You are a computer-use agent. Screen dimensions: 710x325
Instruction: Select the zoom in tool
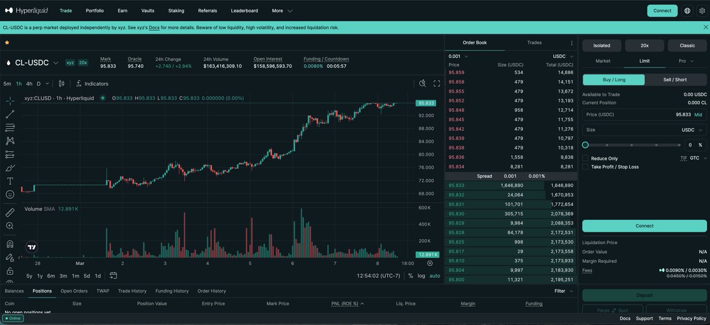tap(10, 226)
